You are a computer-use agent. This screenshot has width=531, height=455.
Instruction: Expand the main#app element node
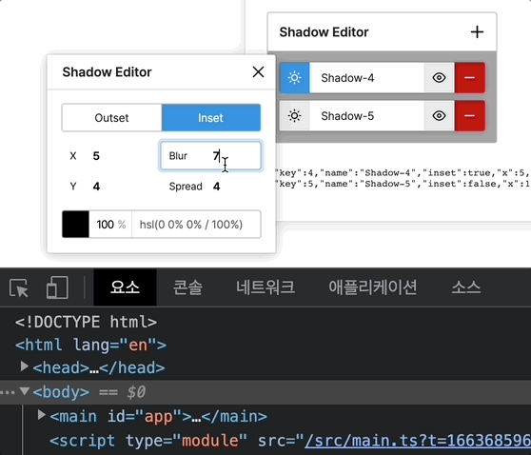pos(41,415)
